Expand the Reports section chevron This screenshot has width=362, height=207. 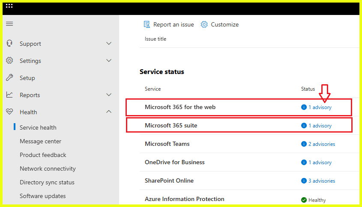(109, 95)
